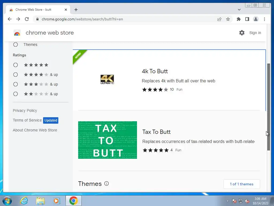Click 'Fun' category under Tax To Butt
Screen dimensions: 274x206
pyautogui.click(x=178, y=150)
